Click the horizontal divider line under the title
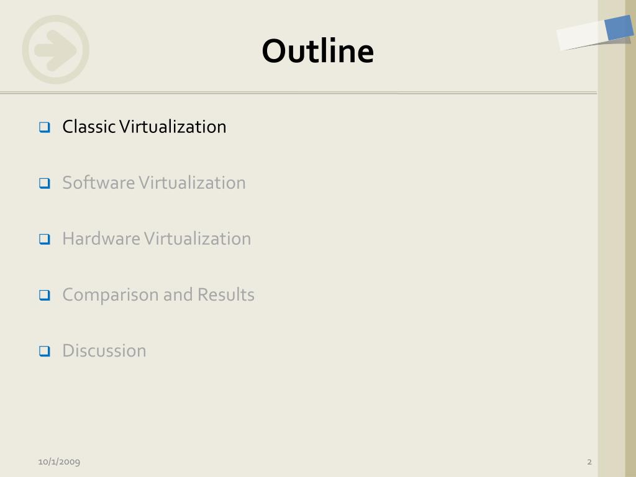Image resolution: width=636 pixels, height=477 pixels. [x=298, y=93]
